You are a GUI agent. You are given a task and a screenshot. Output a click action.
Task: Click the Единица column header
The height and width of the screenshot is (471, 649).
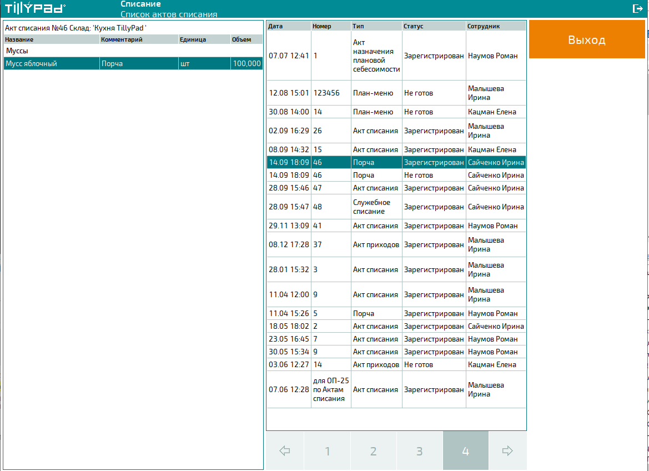click(x=204, y=39)
